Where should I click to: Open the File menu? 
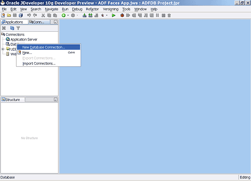click(x=4, y=9)
